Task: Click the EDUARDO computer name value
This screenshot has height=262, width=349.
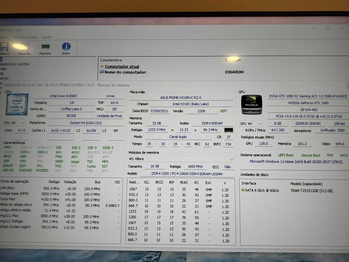Action: pos(235,72)
